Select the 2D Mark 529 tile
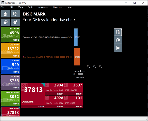This screenshot has height=121, width=148. pos(11,65)
